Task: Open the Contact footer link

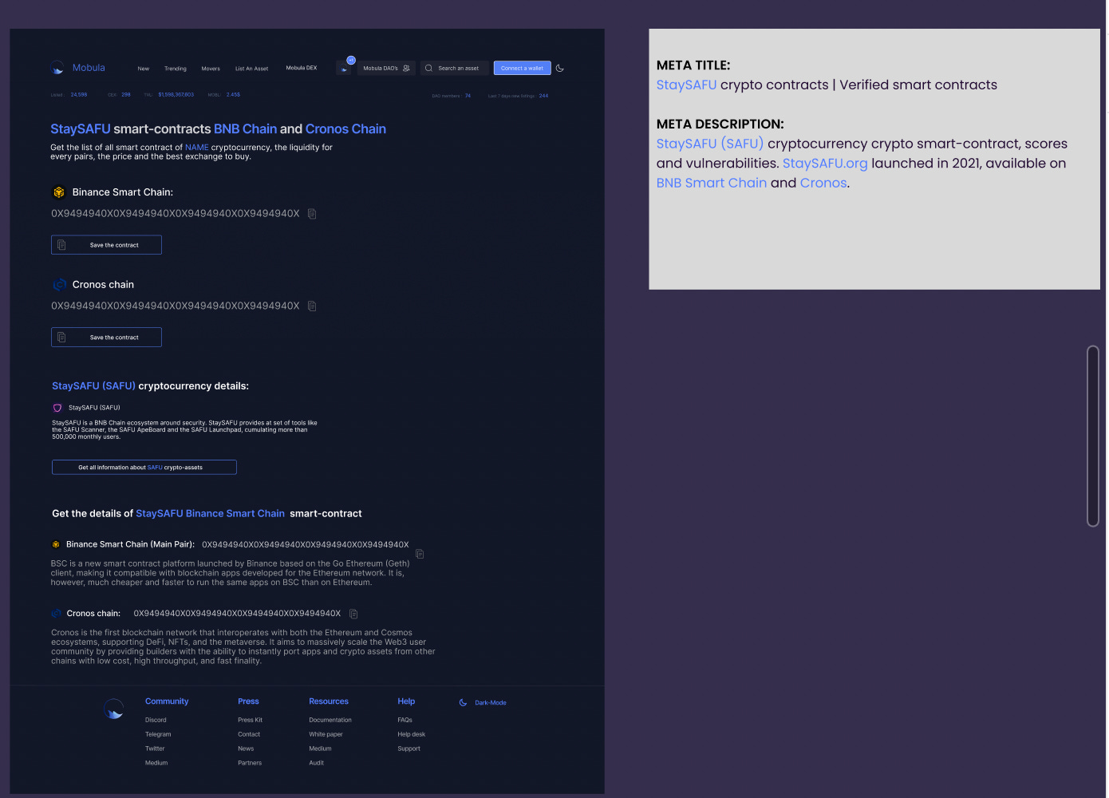Action: [x=249, y=734]
